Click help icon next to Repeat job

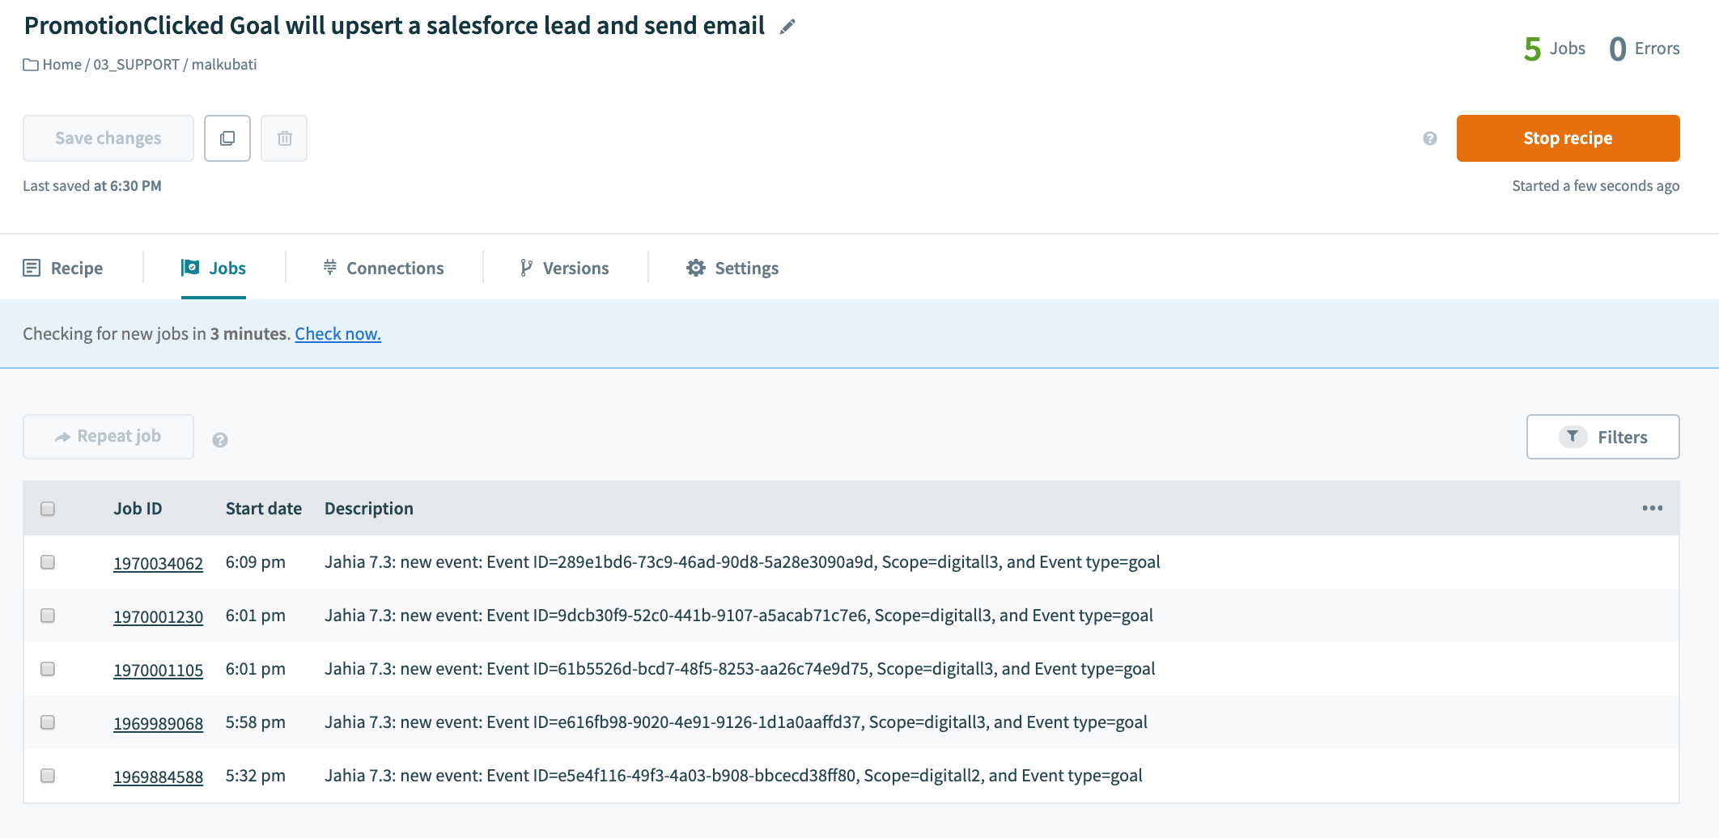220,440
